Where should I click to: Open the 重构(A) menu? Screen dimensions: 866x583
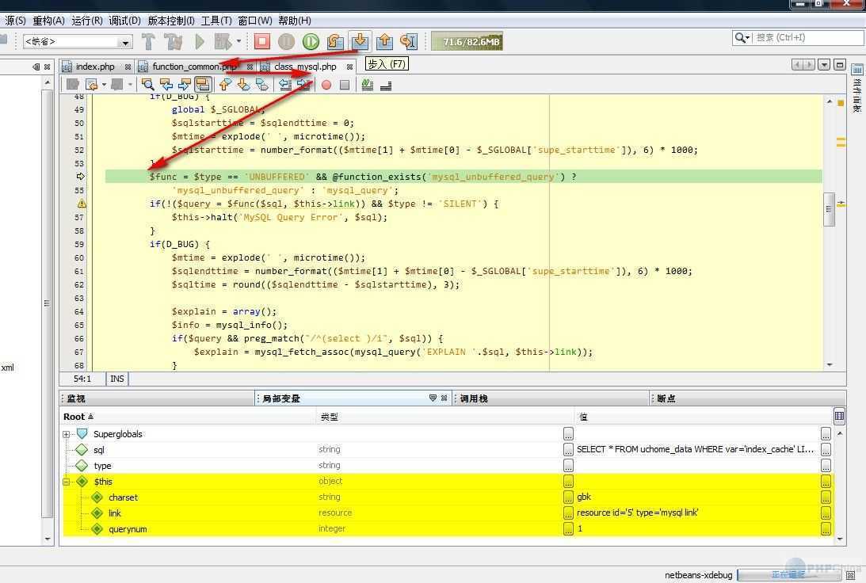pyautogui.click(x=48, y=21)
